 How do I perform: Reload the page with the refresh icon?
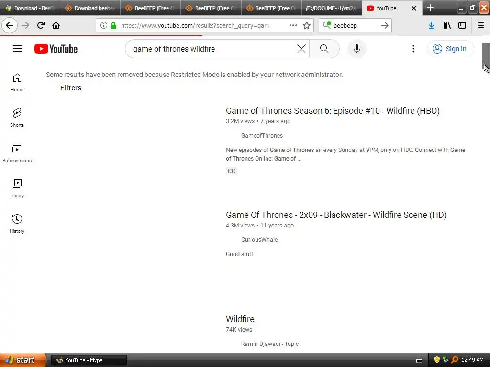coord(41,25)
